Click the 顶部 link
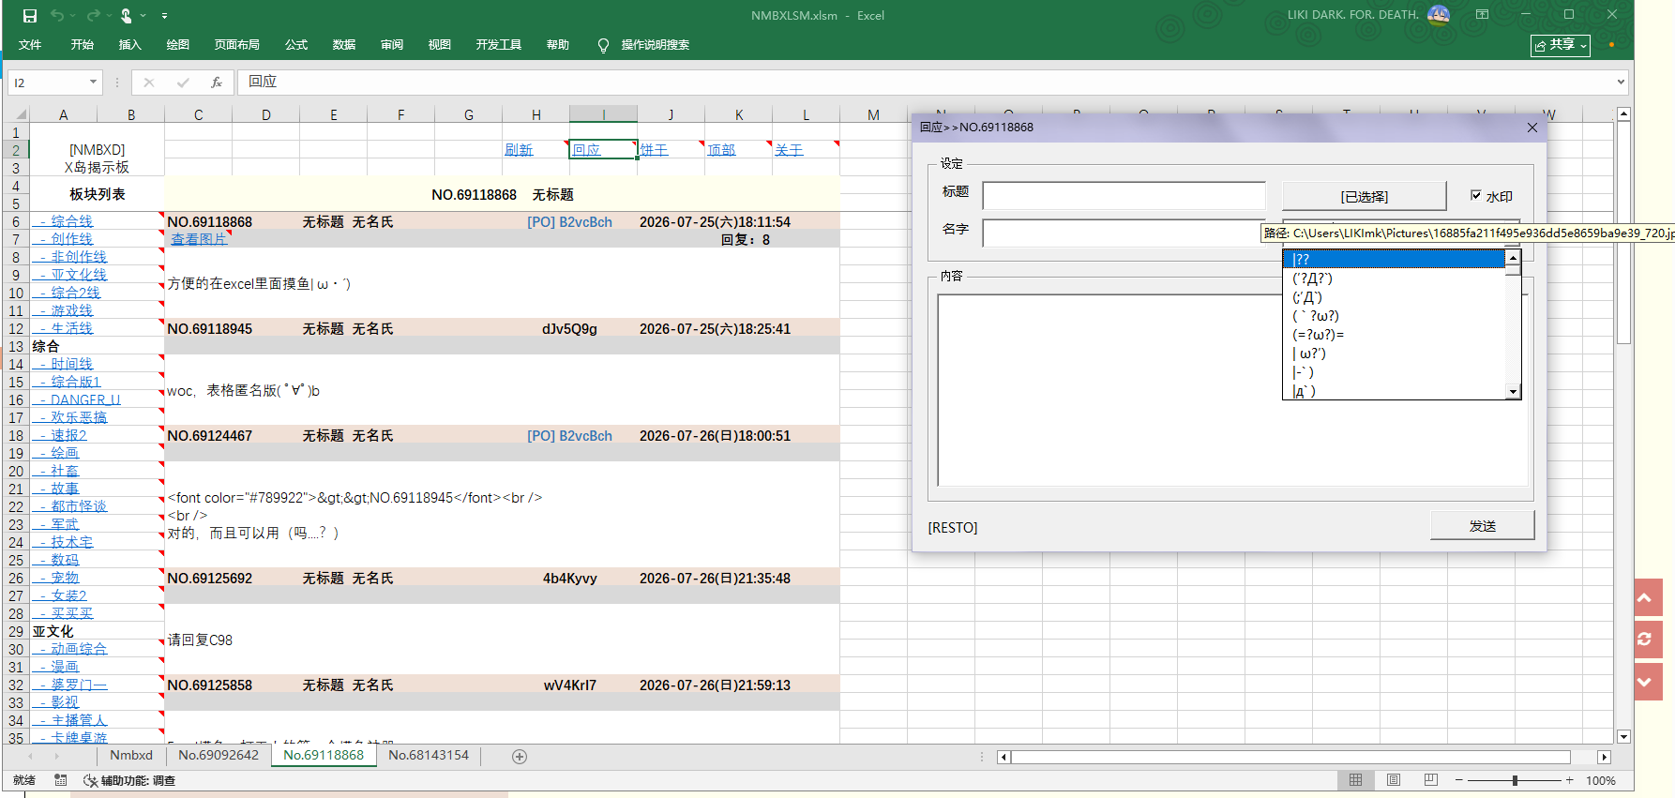The image size is (1675, 798). 721,150
